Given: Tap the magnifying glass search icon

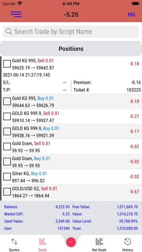Looking at the screenshot, I should (x=9, y=31).
